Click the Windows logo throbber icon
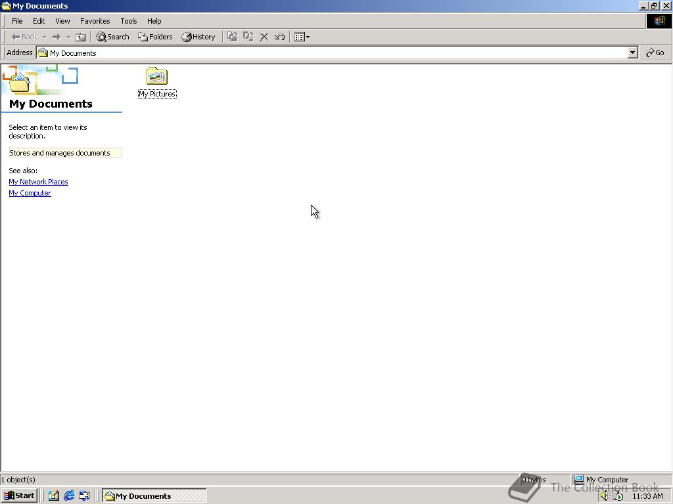The width and height of the screenshot is (673, 504). pos(659,21)
